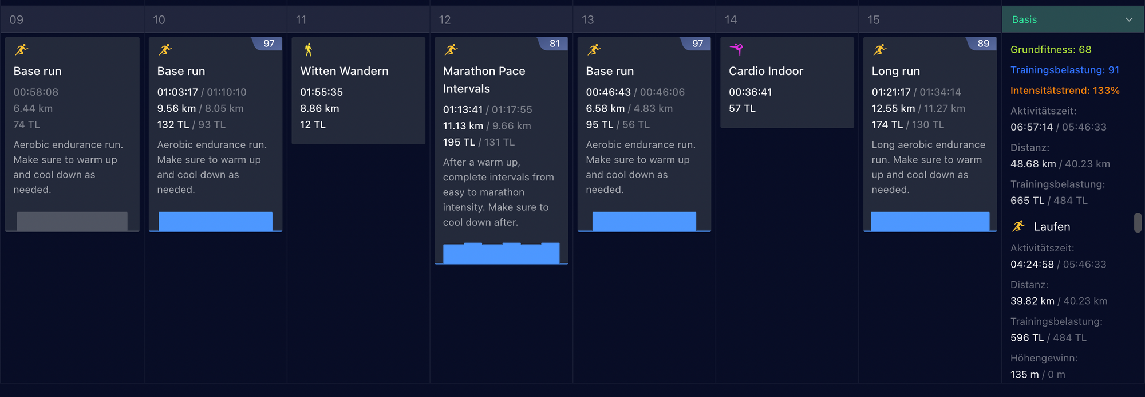Click the running icon on Marathon Pace Intervals
Screen dimensions: 1145x397
click(451, 50)
